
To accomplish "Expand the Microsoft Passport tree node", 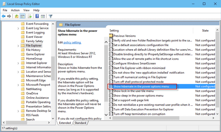I will (x=18, y=85).
